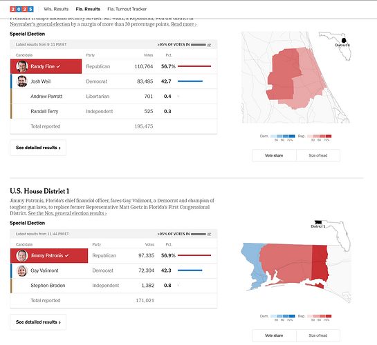Follow the Read more link
The width and height of the screenshot is (377, 345).
[x=184, y=24]
